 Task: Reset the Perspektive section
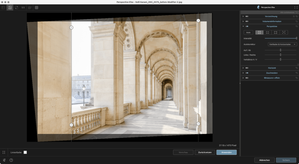[x=297, y=26]
